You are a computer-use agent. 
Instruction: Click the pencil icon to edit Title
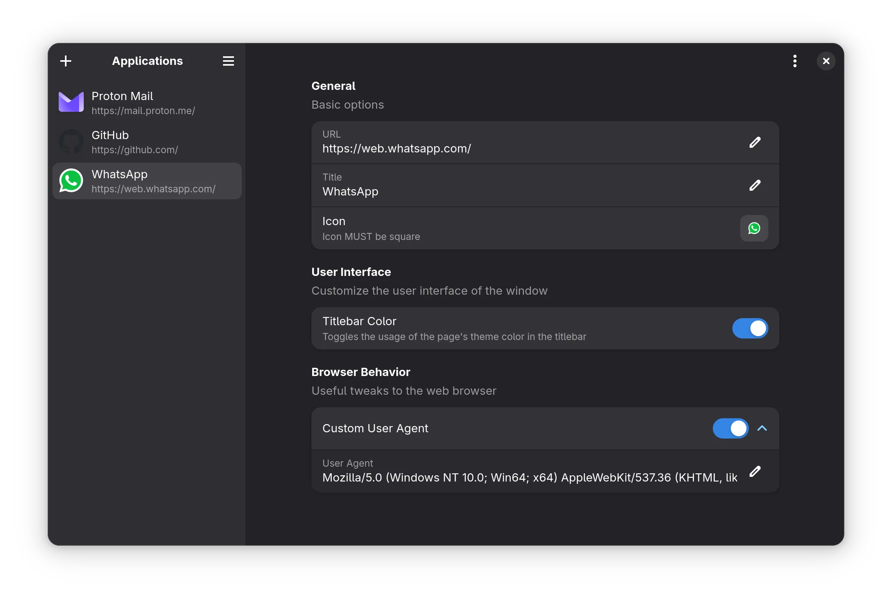tap(755, 185)
